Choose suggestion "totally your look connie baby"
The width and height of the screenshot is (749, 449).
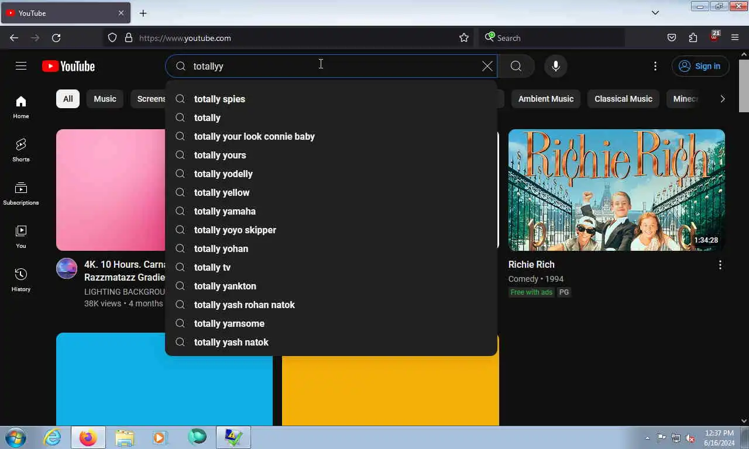click(331, 136)
